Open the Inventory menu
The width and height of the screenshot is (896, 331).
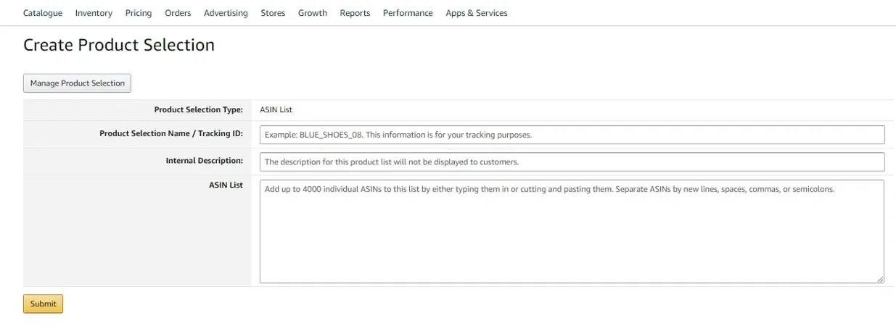coord(94,13)
